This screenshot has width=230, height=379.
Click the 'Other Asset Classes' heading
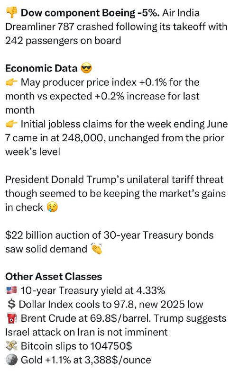coord(54,277)
